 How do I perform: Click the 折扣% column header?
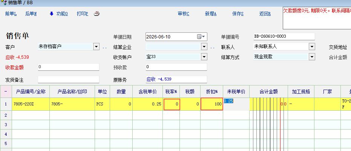(212, 92)
